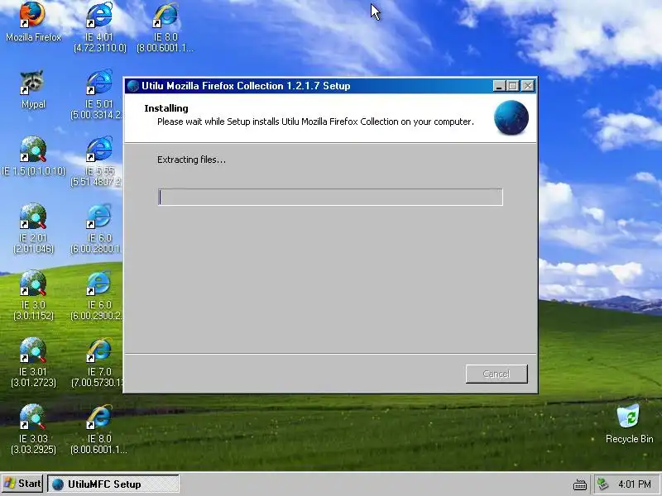Select the IE 3.01 (3.01.2723) shortcut
This screenshot has height=496, width=662.
pos(33,362)
